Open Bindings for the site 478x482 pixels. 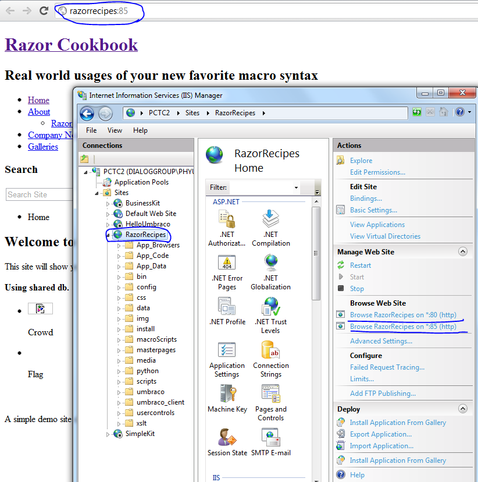pos(366,199)
